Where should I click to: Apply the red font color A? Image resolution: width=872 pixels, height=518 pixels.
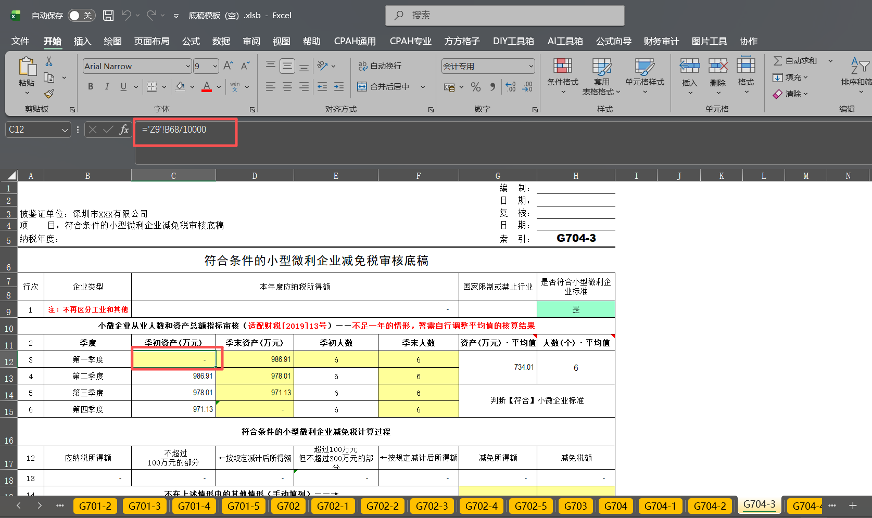tap(207, 86)
